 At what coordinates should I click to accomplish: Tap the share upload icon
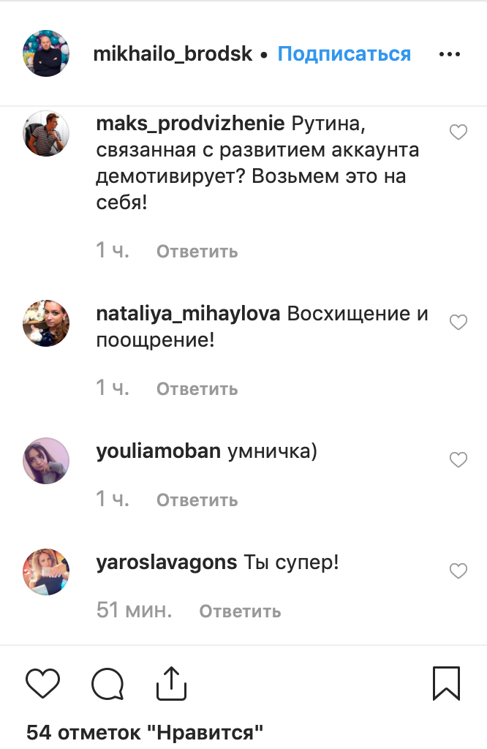tap(171, 684)
